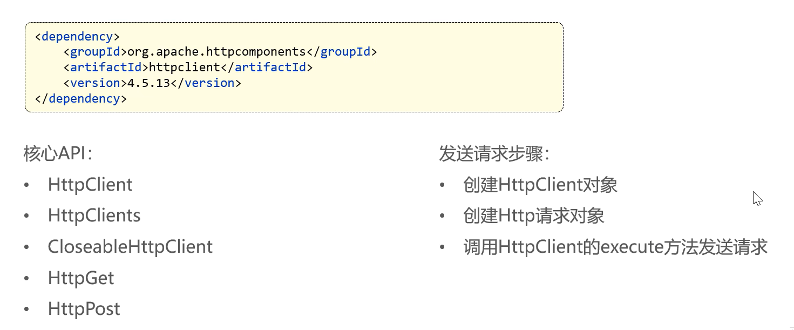Click the 创建Http请求对象 step
794x330 pixels.
click(x=533, y=215)
